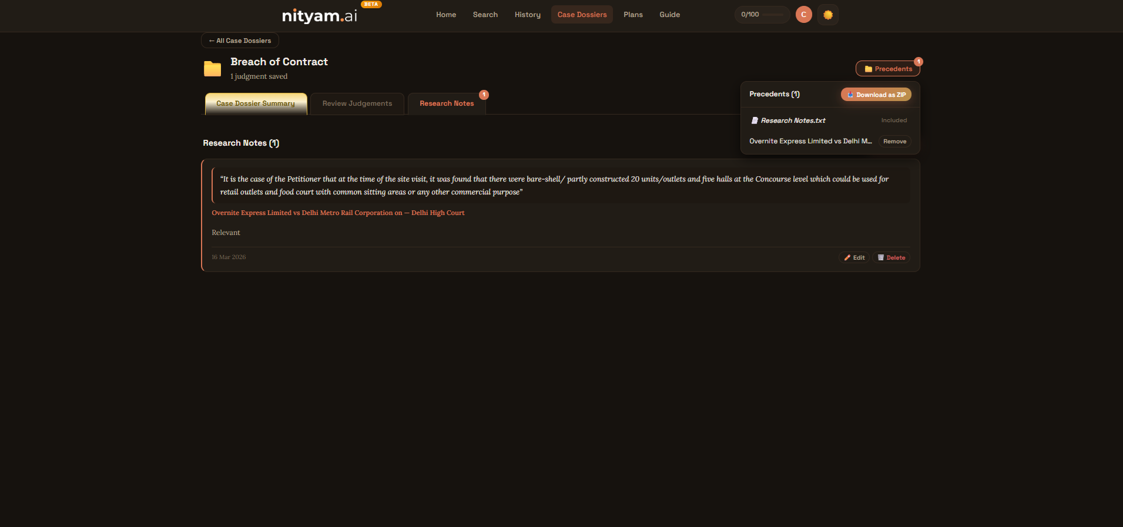Delete the research note
1123x527 pixels.
tap(891, 257)
